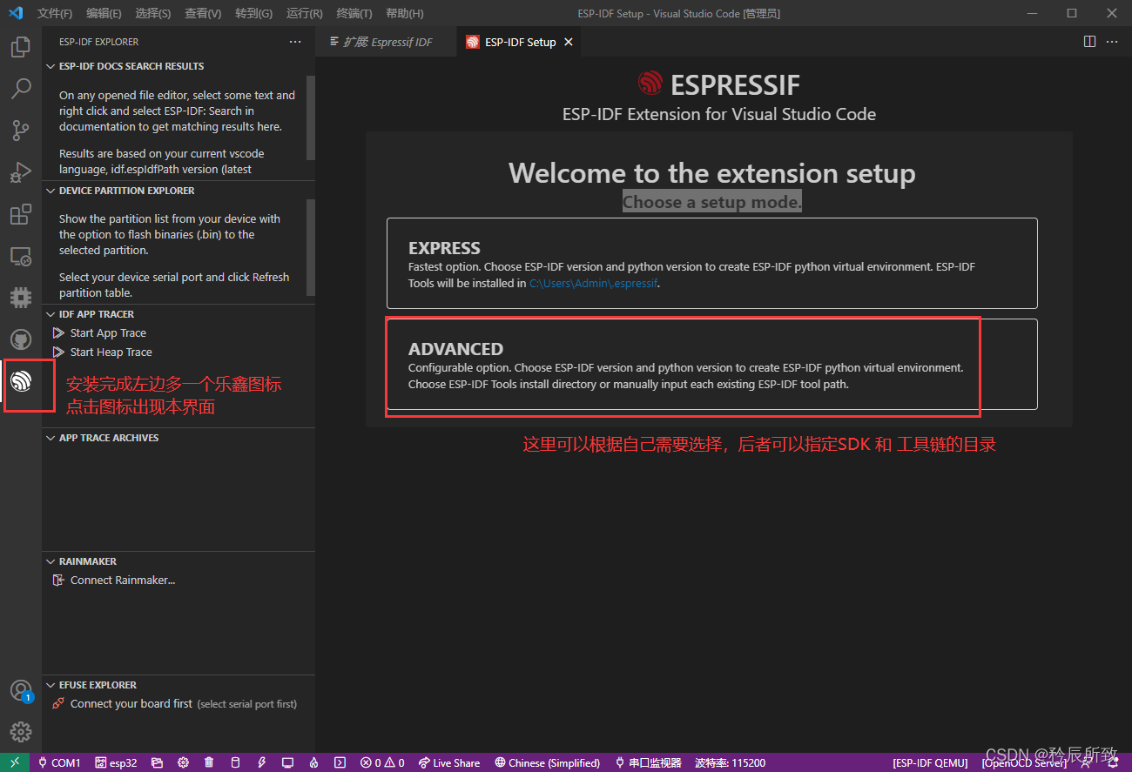Viewport: 1132px width, 772px height.
Task: Open the Espressif ESP-IDF Explorer view
Action: 21,381
